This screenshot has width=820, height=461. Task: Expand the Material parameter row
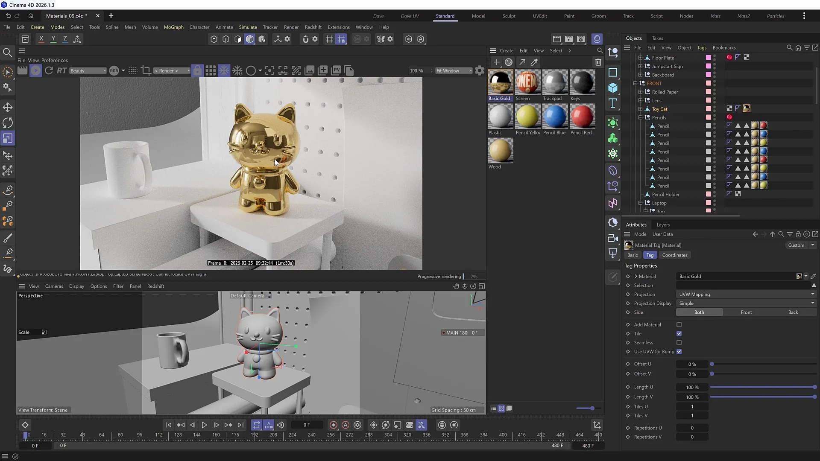[635, 277]
